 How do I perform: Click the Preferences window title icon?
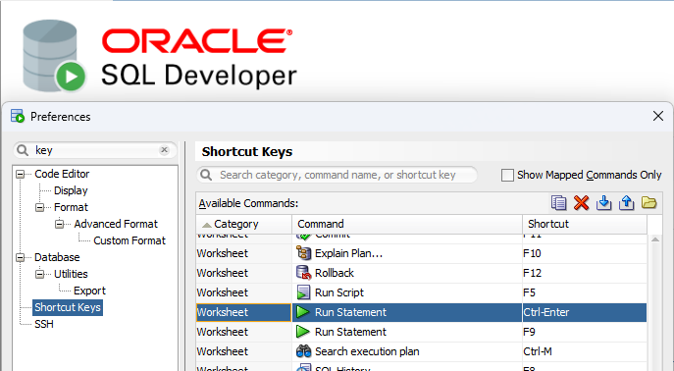pos(18,117)
